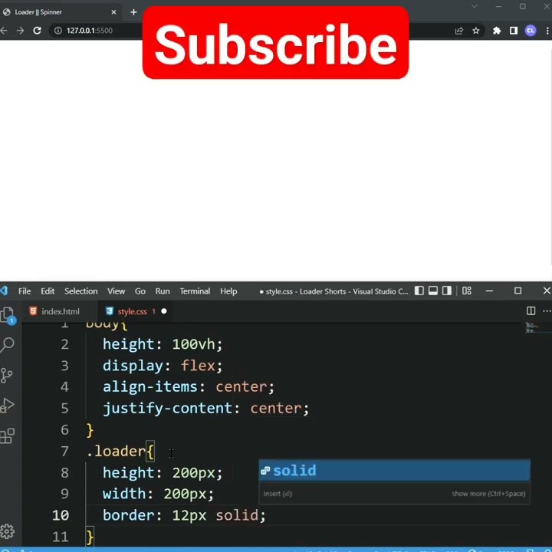Open the Go menu
The width and height of the screenshot is (552, 552).
tap(140, 291)
